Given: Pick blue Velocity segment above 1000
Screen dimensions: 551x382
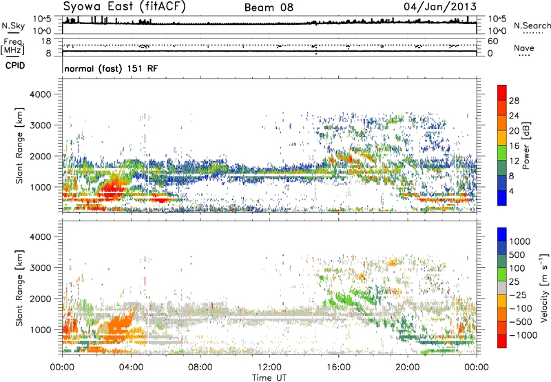Looking at the screenshot, I should pyautogui.click(x=502, y=234).
